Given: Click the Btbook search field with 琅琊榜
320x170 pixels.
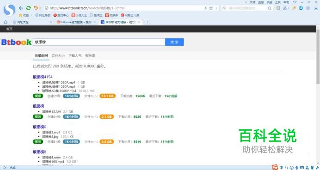Looking at the screenshot, I should point(99,42).
